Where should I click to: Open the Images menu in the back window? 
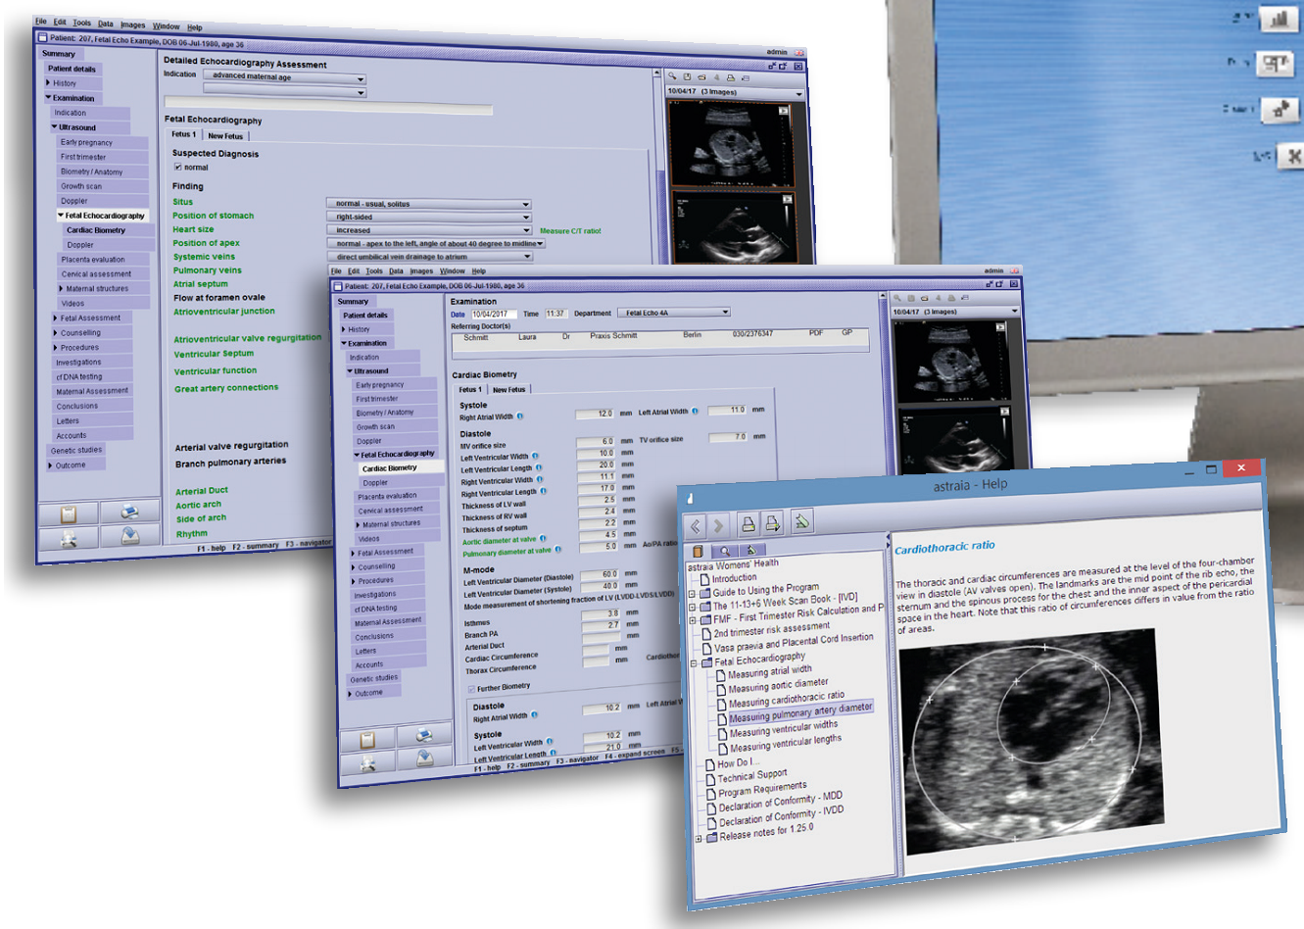[x=132, y=24]
